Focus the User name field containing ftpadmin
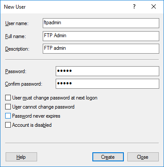Image resolution: width=164 pixels, height=167 pixels. click(101, 23)
